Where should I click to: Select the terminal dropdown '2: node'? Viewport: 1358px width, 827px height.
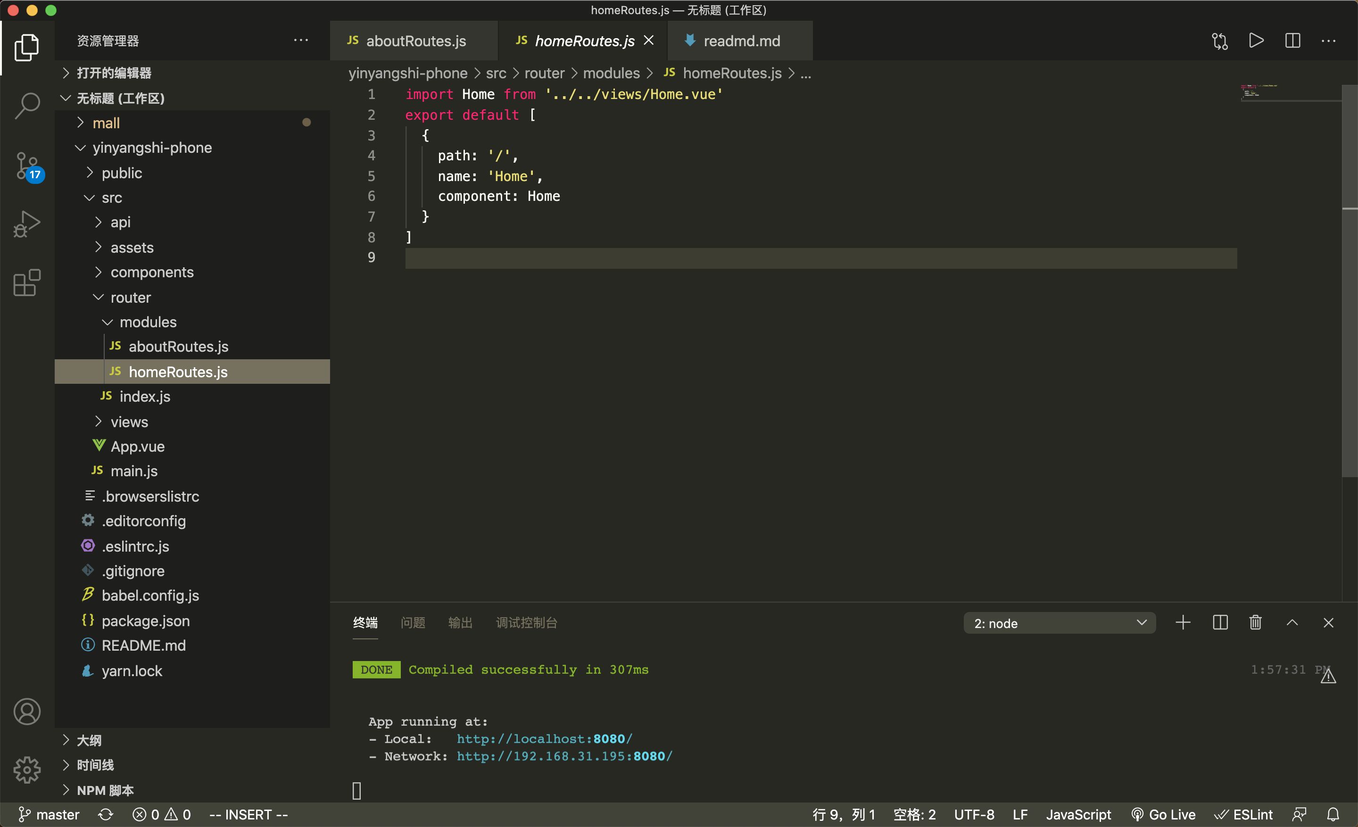1059,623
